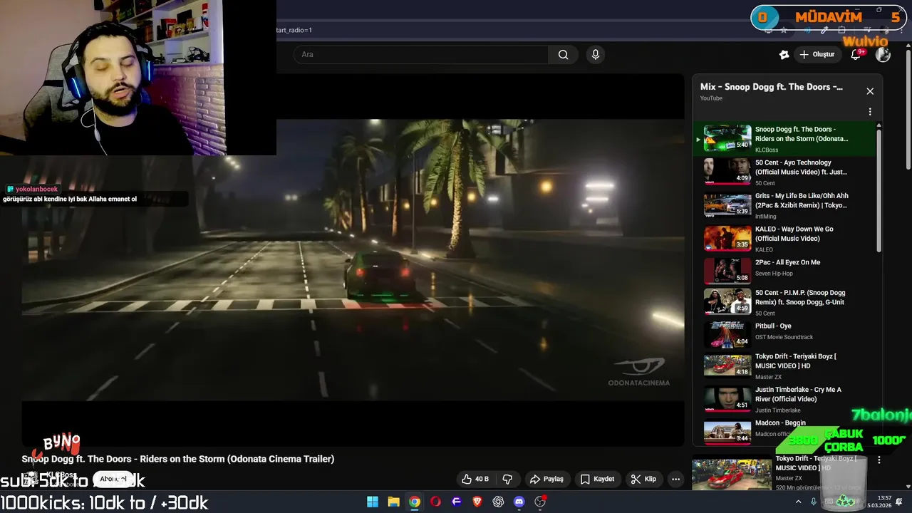This screenshot has height=513, width=912.
Task: Click Chrome icon in taskbar
Action: pos(414,502)
